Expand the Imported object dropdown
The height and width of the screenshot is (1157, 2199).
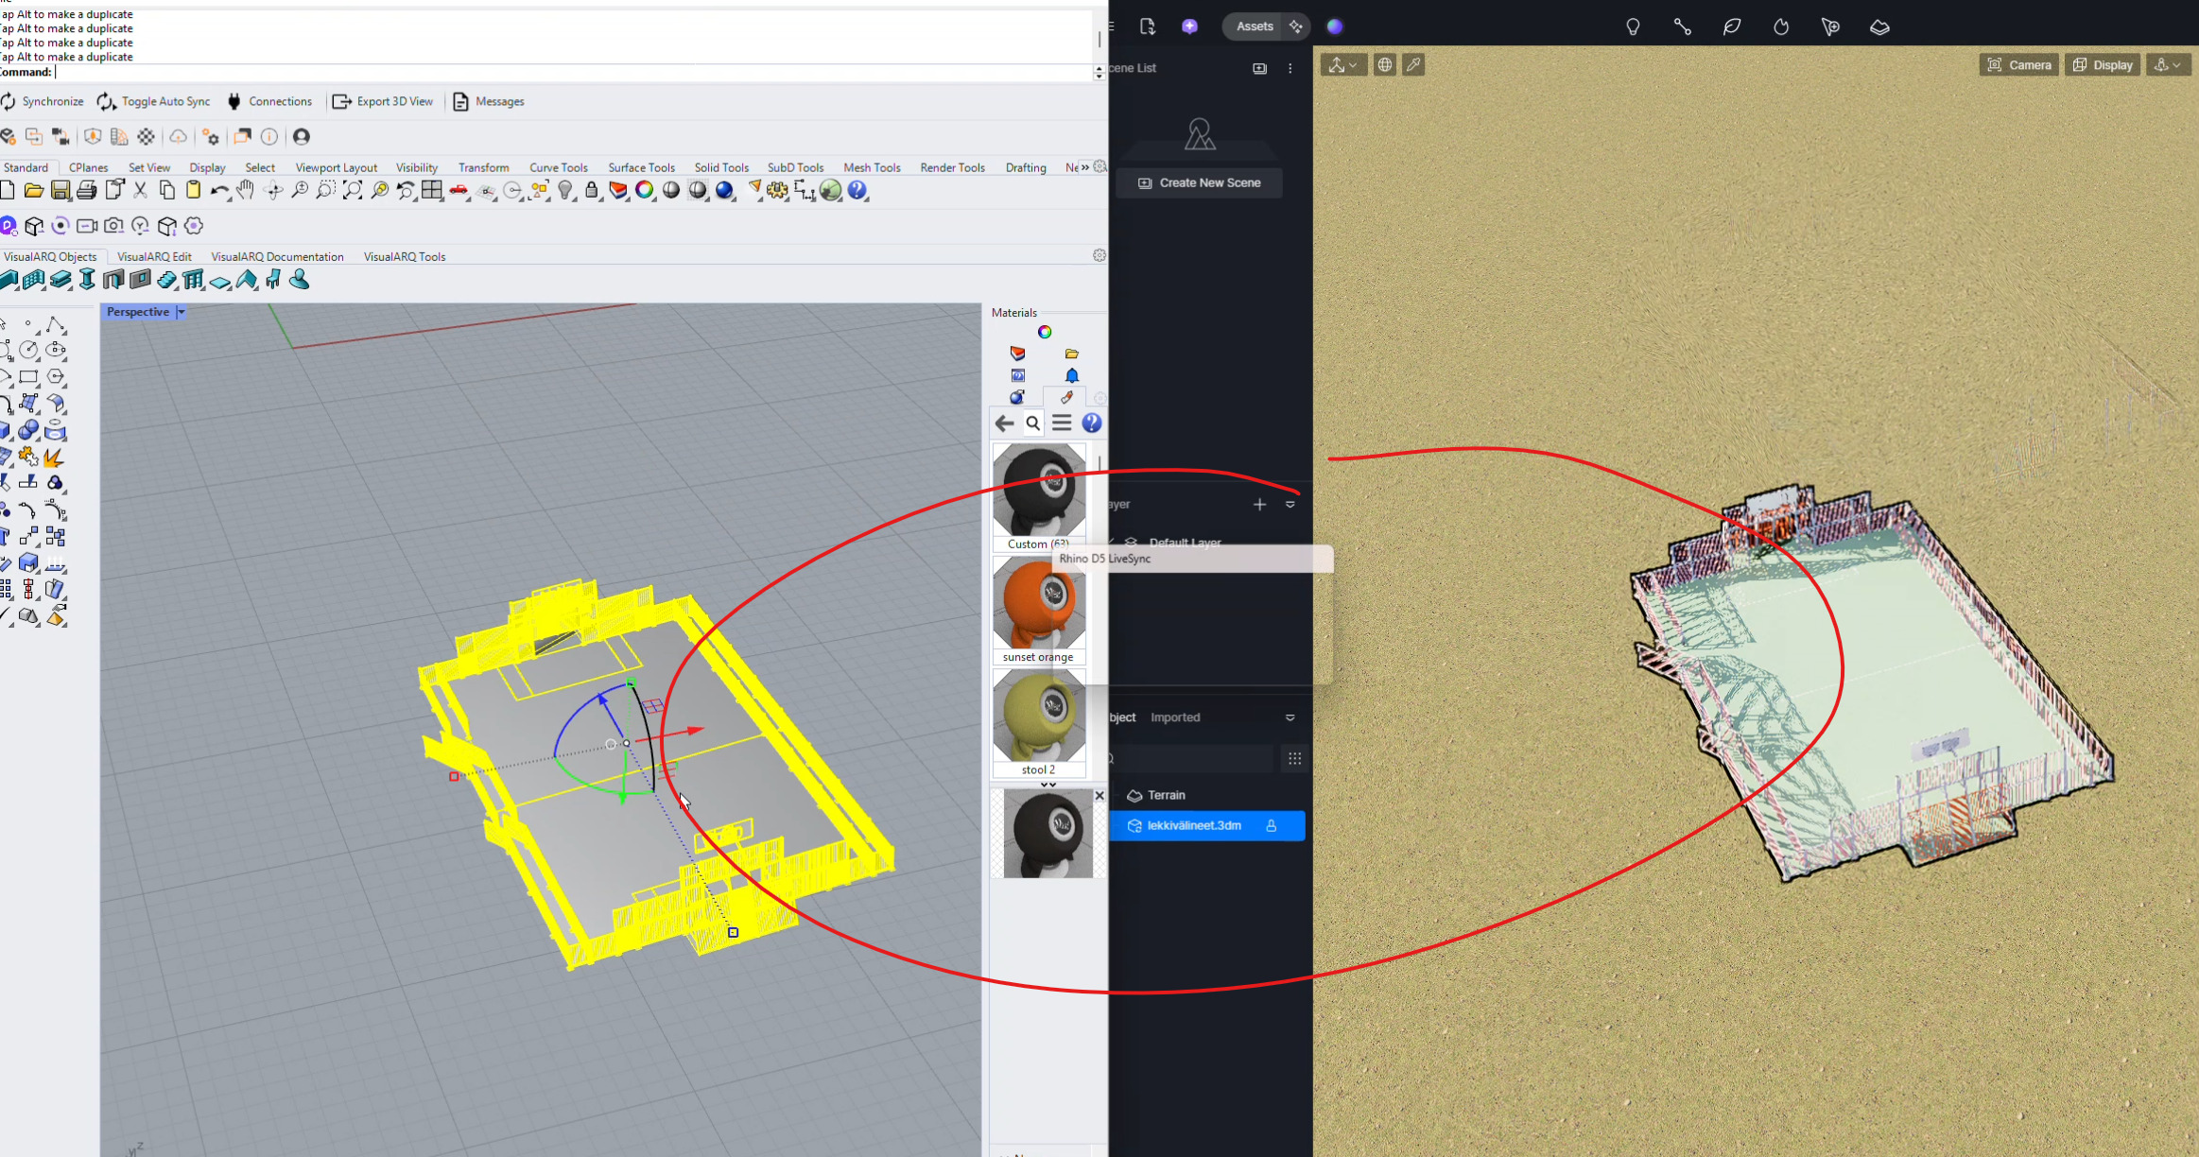click(x=1290, y=717)
